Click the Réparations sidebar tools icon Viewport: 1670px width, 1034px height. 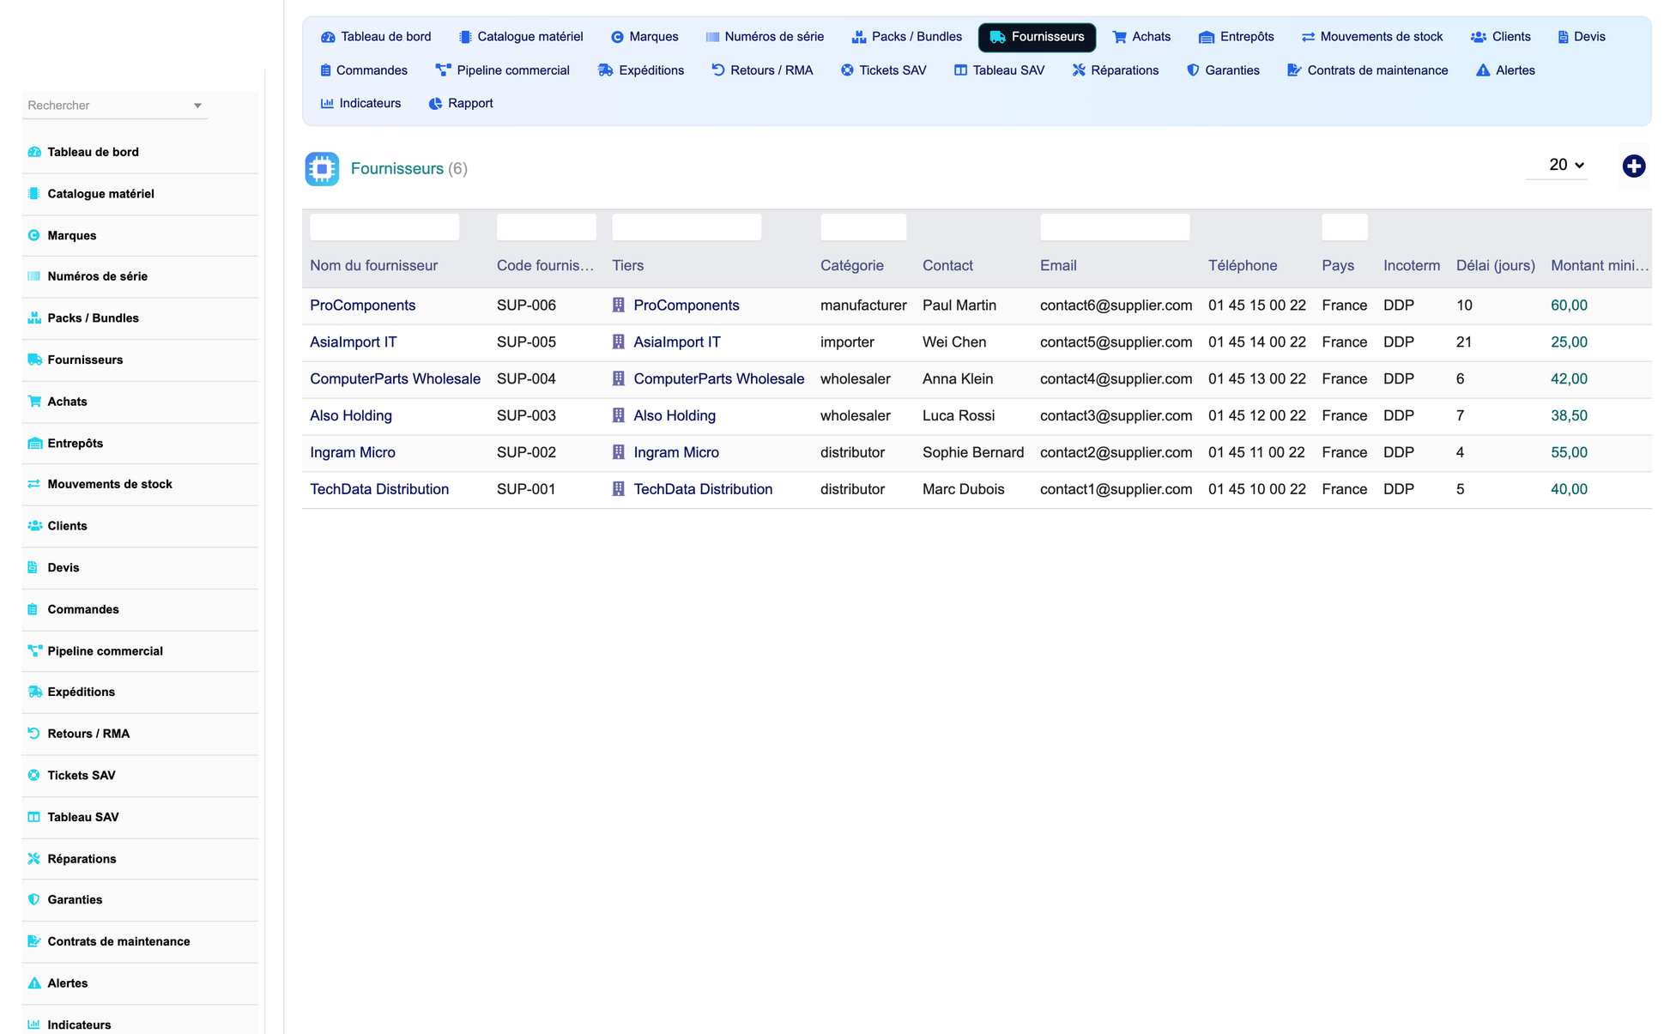pos(34,858)
